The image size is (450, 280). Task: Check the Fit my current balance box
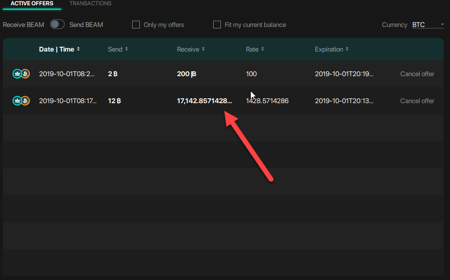[x=217, y=25]
